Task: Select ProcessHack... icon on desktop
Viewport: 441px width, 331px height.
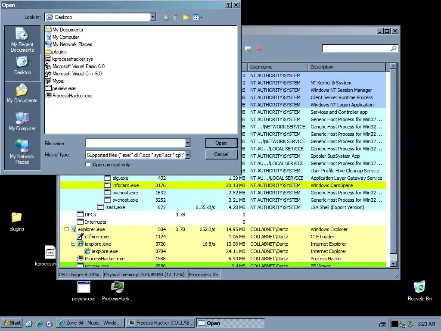Action: [x=118, y=291]
